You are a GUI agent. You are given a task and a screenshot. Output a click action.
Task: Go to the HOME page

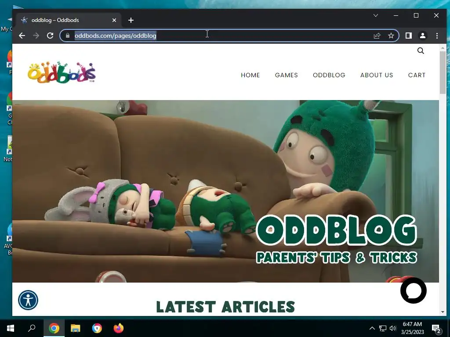(x=250, y=75)
